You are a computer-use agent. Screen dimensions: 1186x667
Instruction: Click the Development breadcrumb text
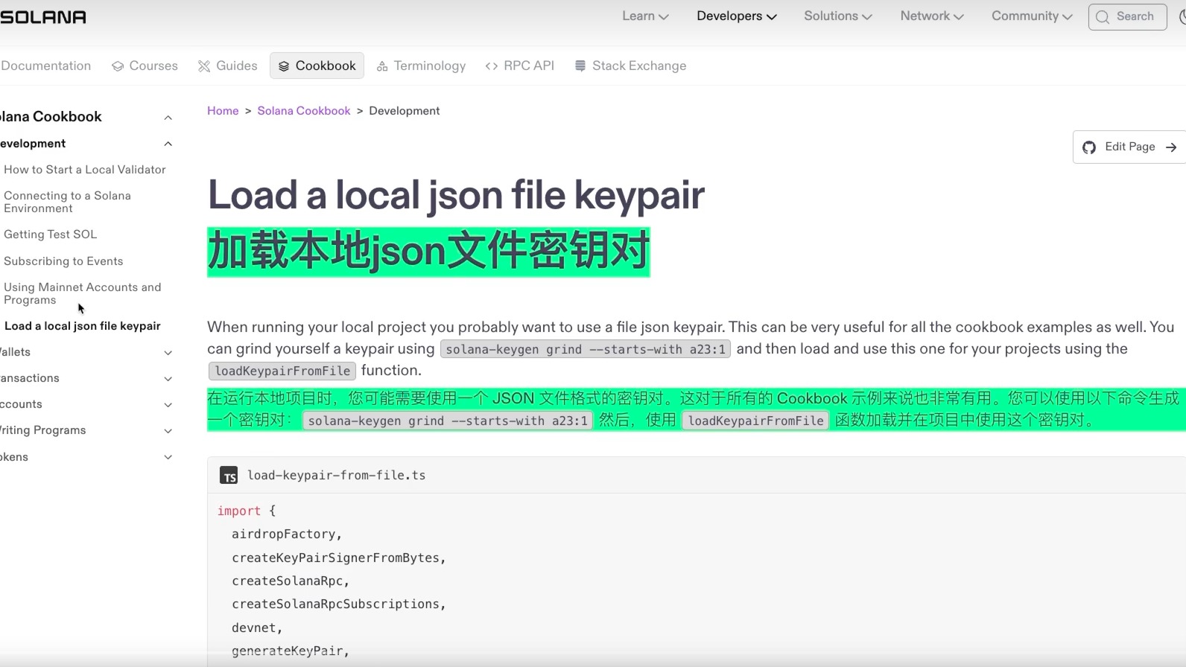405,111
